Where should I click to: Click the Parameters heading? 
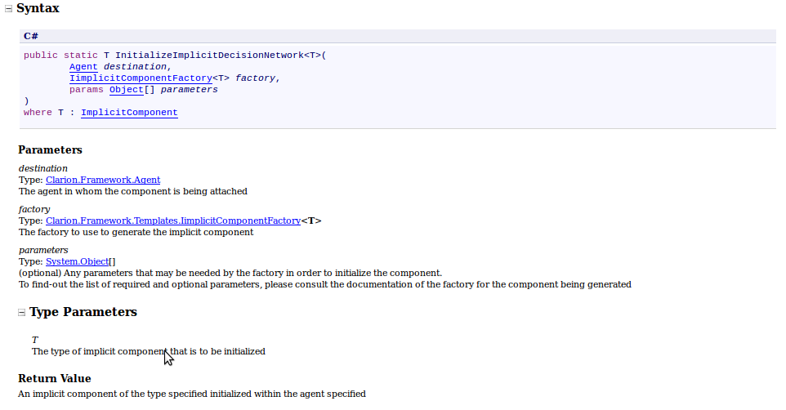pyautogui.click(x=51, y=150)
